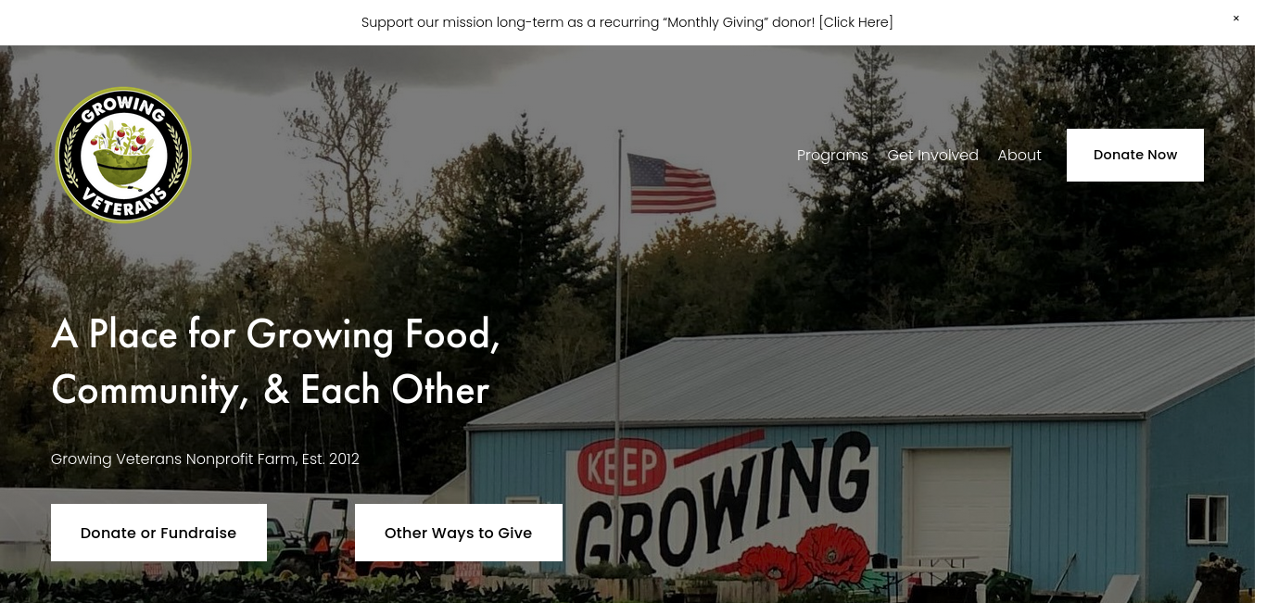Click the "A Place for Growing Food" heading
Viewport: 1266px width, 603px height.
[x=276, y=334]
